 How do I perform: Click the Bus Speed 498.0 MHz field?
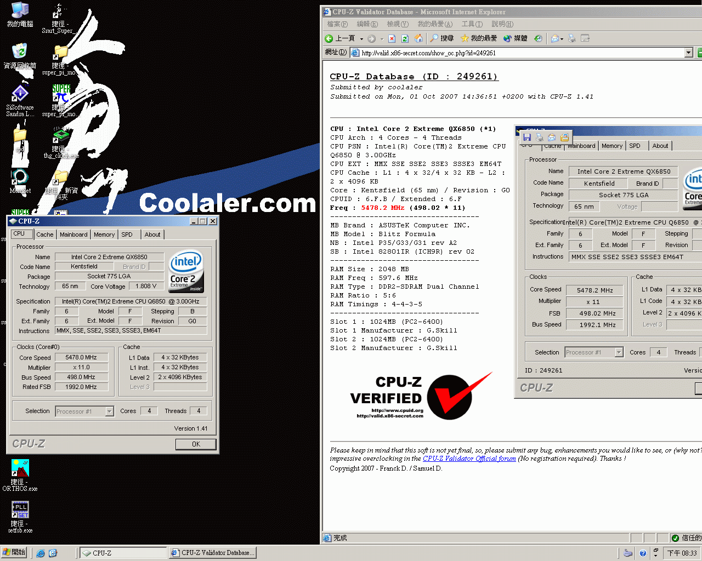coord(81,377)
